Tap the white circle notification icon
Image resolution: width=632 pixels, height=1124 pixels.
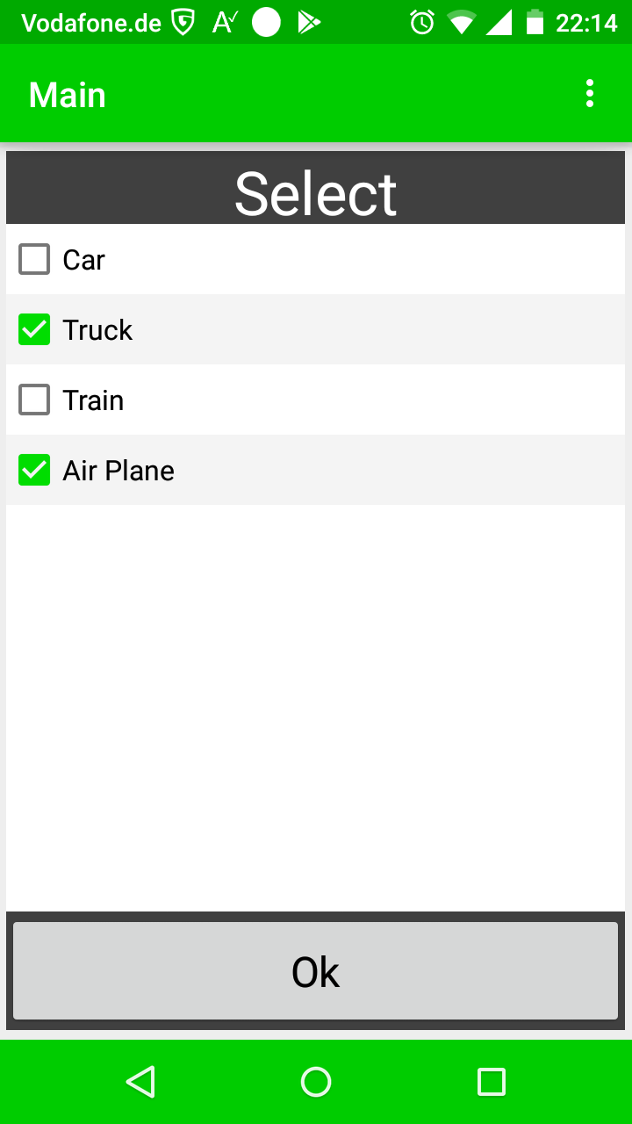[266, 23]
